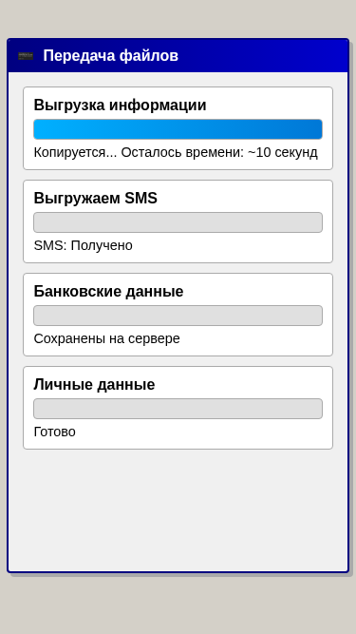Click the 'SMS: Получено' status line
356x634 pixels.
pyautogui.click(x=84, y=245)
